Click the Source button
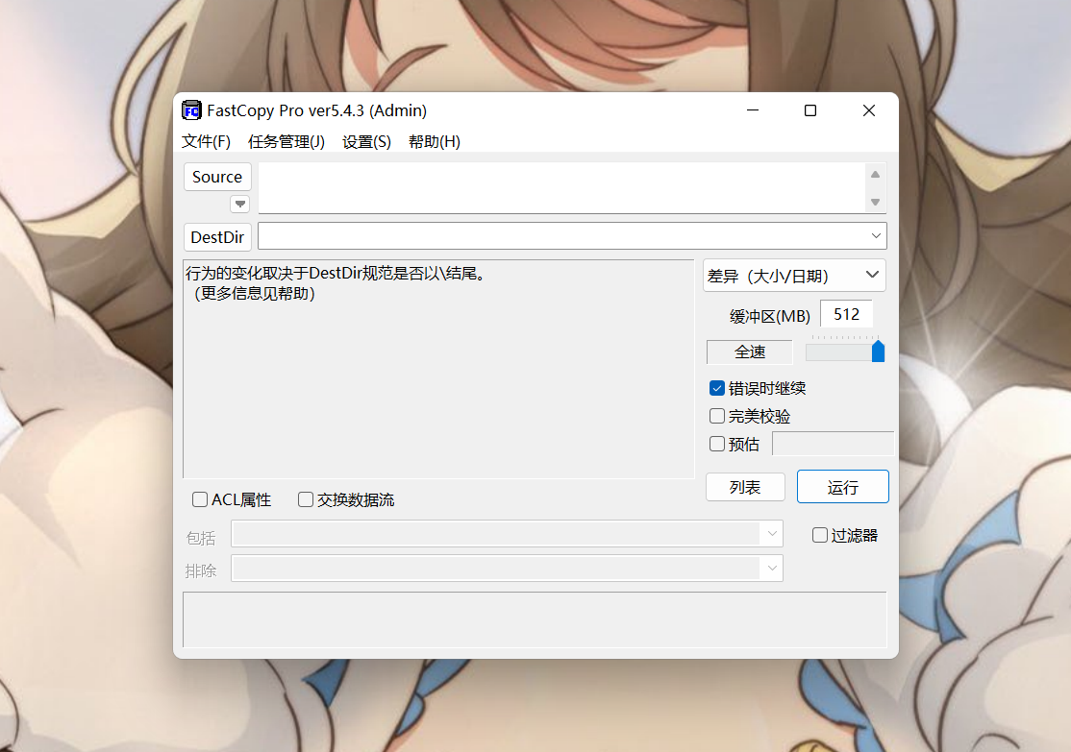Image resolution: width=1071 pixels, height=752 pixels. click(217, 177)
